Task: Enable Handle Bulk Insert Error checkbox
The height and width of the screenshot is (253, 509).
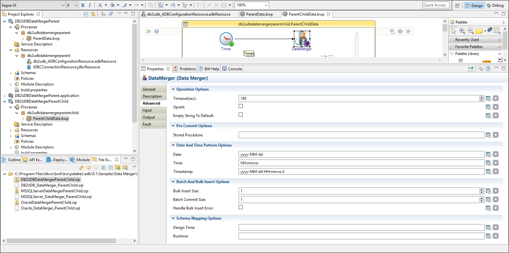Action: pyautogui.click(x=241, y=207)
